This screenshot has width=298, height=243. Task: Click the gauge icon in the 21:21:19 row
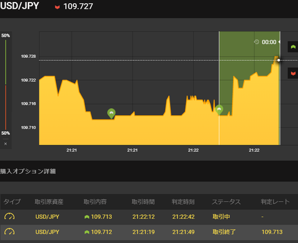point(9,232)
